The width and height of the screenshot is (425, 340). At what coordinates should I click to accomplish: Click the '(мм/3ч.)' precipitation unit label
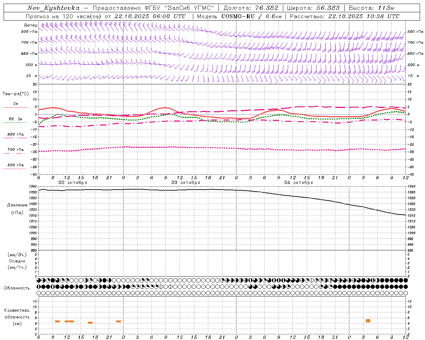point(17,255)
